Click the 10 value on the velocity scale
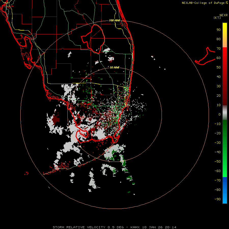Screen dimensions: 229x229 point(219,105)
